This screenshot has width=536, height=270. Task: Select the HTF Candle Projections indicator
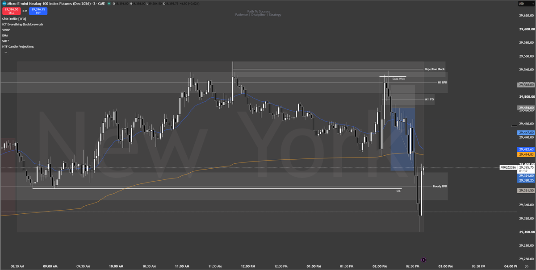pyautogui.click(x=18, y=46)
